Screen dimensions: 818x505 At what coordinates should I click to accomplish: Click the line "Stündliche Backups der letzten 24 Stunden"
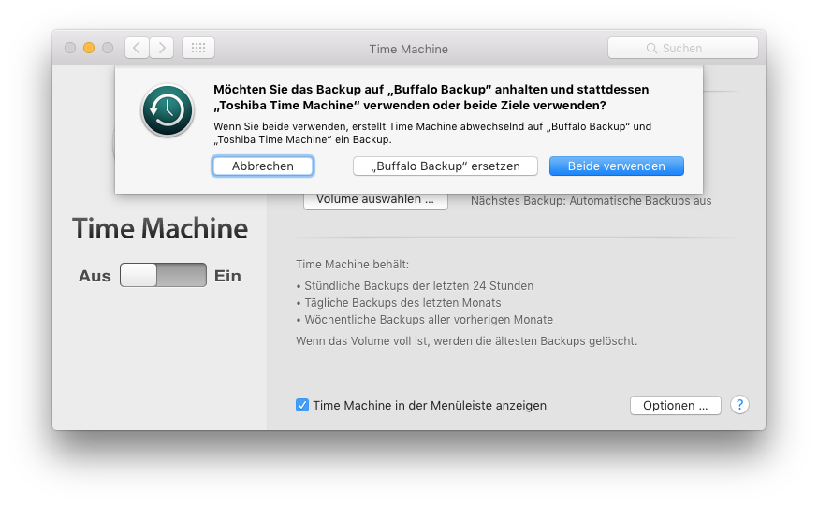click(x=419, y=285)
